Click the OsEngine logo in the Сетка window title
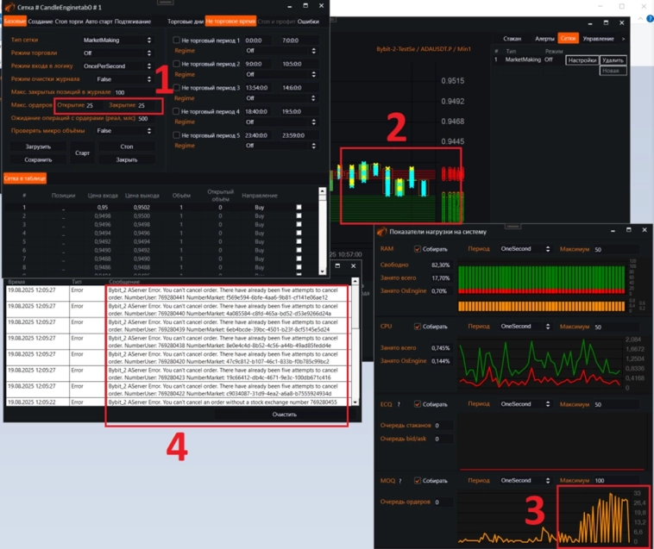The width and height of the screenshot is (654, 549). tap(9, 7)
